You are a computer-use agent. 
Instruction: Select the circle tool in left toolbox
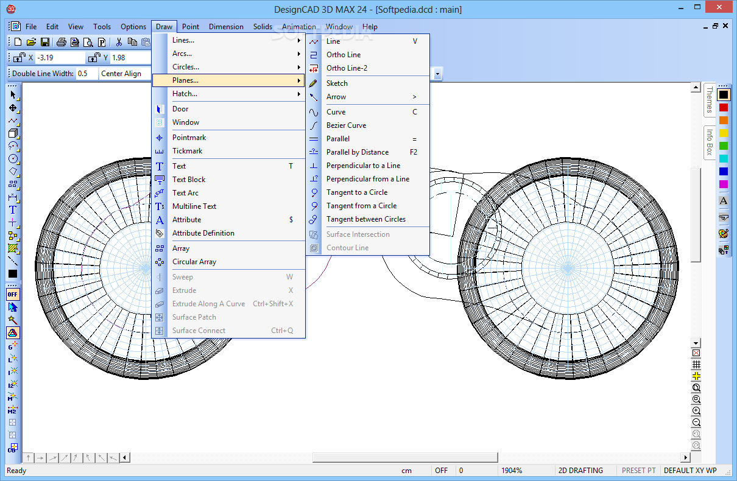[x=13, y=159]
